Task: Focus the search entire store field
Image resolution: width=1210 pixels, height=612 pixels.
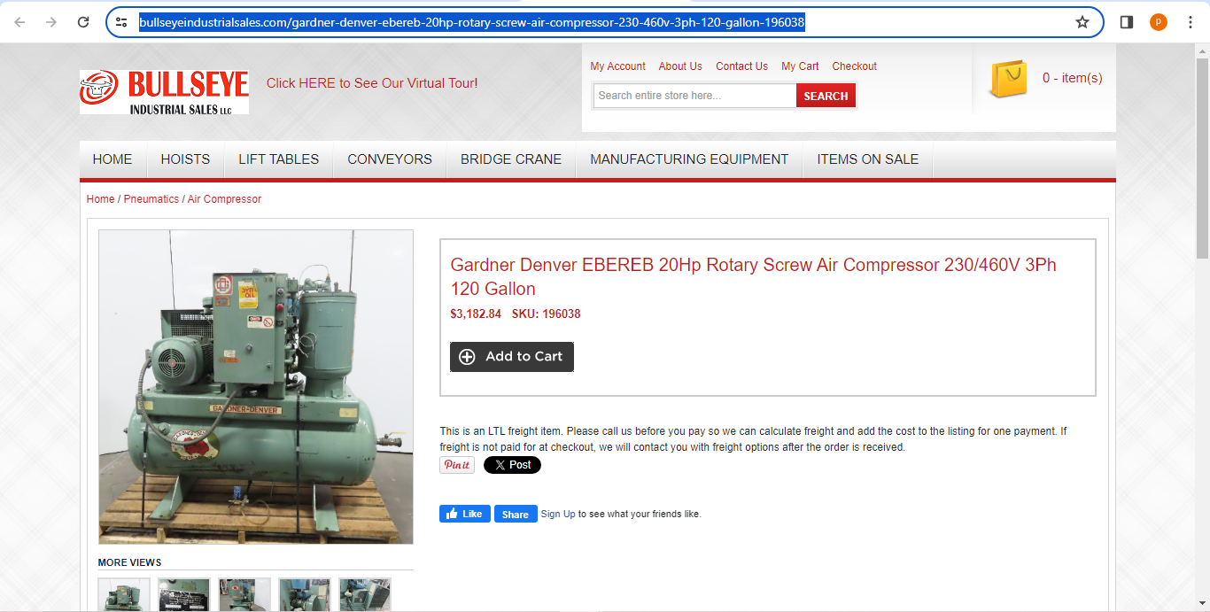Action: 694,96
